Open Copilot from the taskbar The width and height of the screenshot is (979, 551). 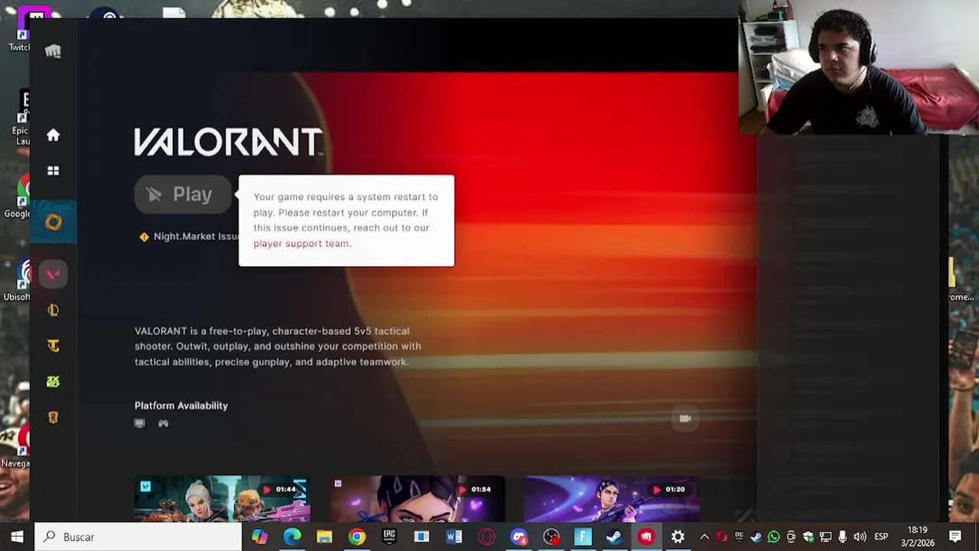click(x=260, y=536)
